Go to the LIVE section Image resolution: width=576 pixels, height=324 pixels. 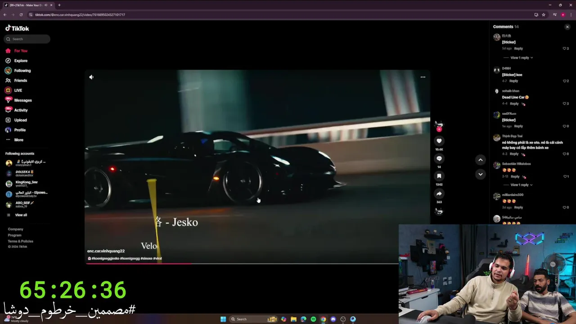13,90
